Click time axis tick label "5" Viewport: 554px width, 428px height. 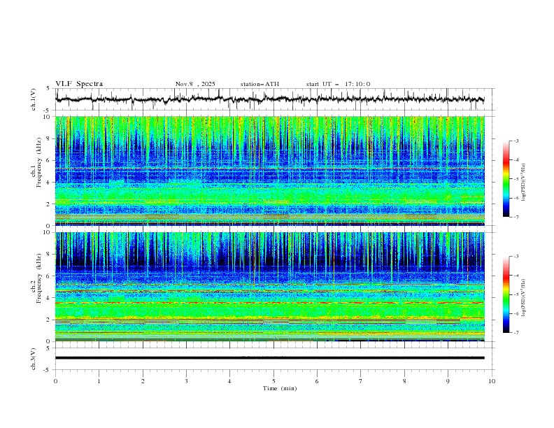point(274,381)
